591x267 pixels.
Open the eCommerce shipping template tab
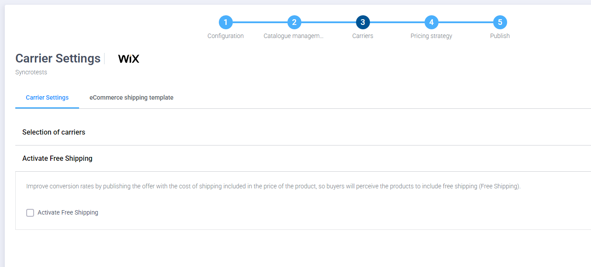[x=131, y=97]
